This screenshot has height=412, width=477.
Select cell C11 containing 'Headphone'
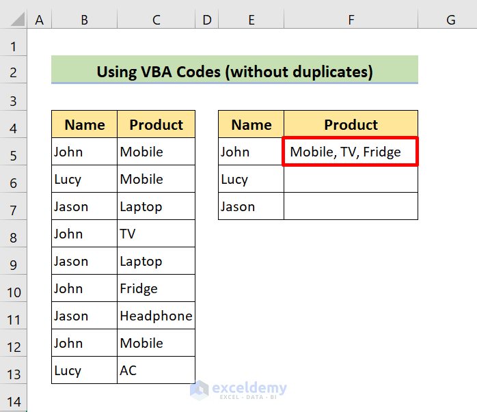[156, 316]
